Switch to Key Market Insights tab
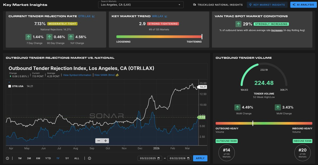The width and height of the screenshot is (318, 165). pyautogui.click(x=267, y=5)
